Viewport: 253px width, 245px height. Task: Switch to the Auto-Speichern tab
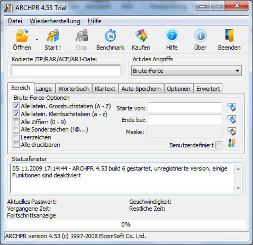[x=141, y=89]
